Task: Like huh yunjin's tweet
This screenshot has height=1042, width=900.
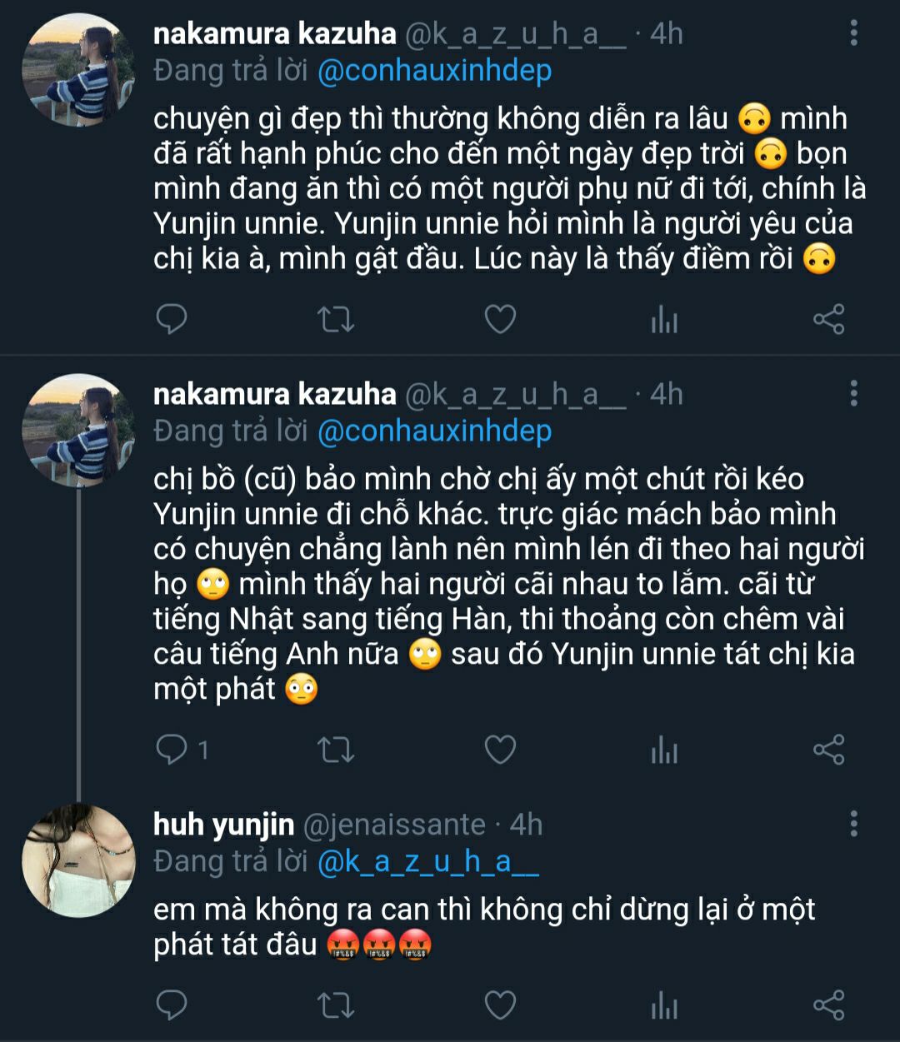Action: point(500,1005)
